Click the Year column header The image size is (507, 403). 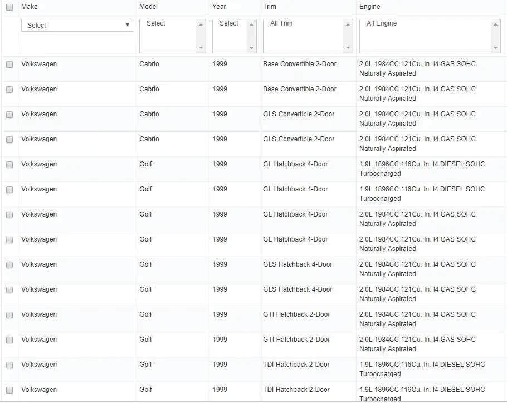219,7
